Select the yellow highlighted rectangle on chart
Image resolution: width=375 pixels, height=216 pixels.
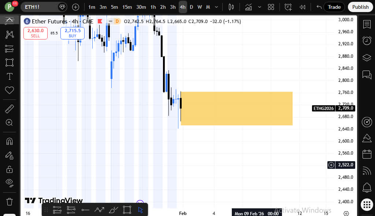tap(237, 109)
